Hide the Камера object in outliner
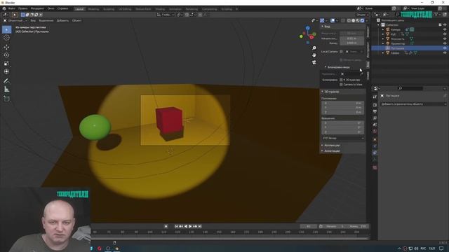Viewport: 449px width, 252px height. pyautogui.click(x=445, y=29)
